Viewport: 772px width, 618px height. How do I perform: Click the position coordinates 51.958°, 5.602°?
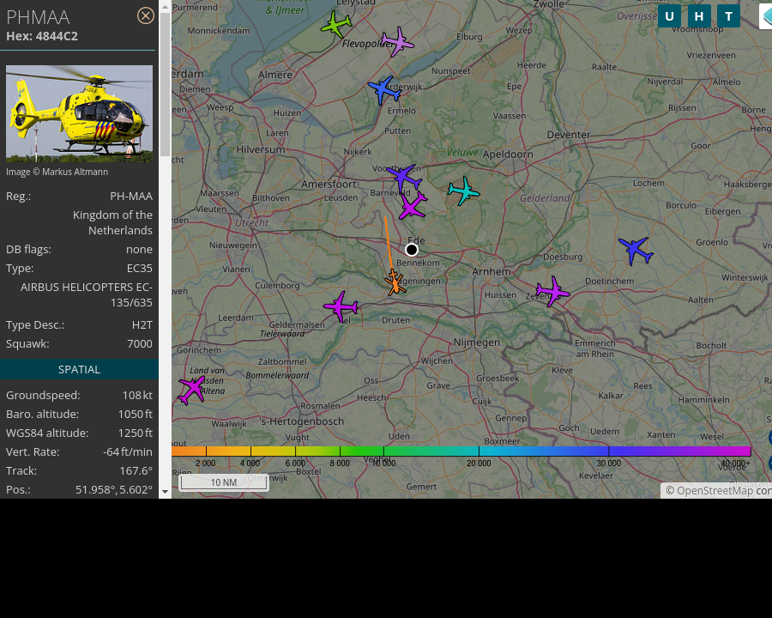coord(114,489)
